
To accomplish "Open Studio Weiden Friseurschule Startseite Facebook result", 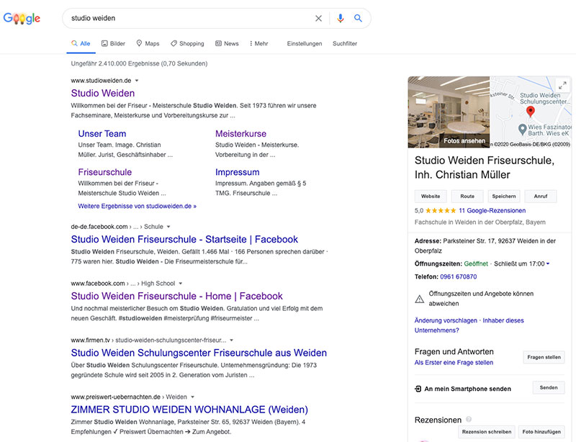I will pyautogui.click(x=184, y=239).
